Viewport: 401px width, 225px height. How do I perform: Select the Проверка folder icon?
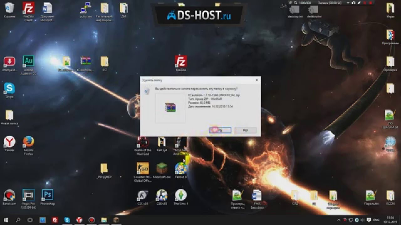[390, 64]
